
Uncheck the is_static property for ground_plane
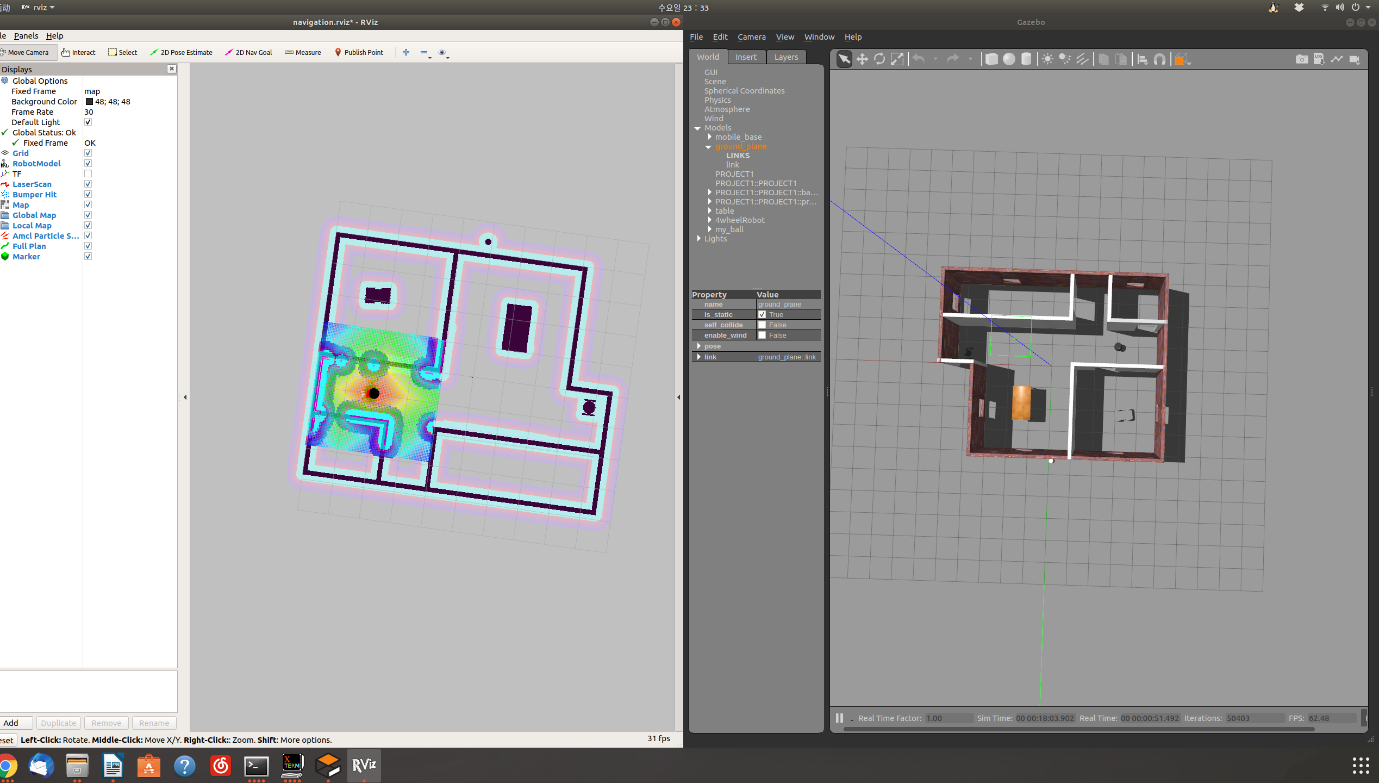click(762, 314)
